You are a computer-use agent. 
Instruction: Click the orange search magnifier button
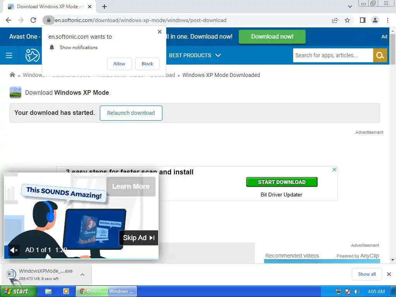[x=380, y=55]
